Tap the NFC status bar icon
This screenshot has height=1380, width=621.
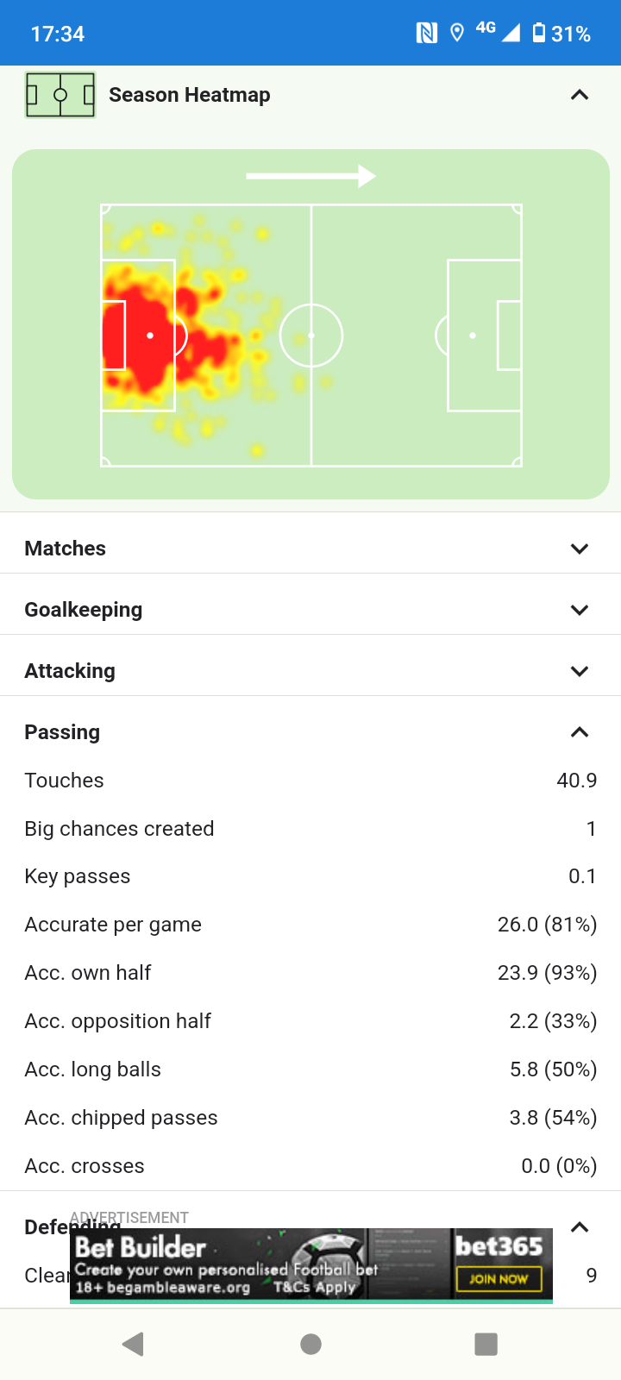click(426, 34)
